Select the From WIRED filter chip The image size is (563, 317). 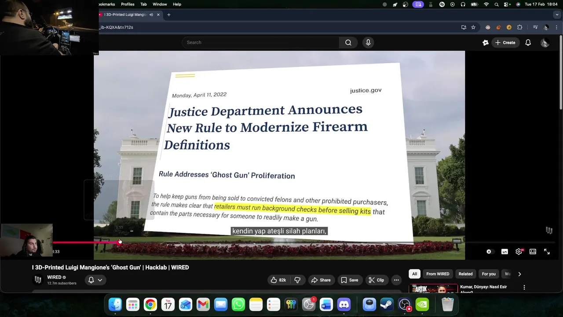438,274
